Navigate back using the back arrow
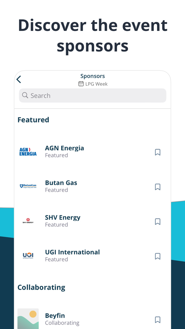The image size is (185, 329). pyautogui.click(x=18, y=79)
